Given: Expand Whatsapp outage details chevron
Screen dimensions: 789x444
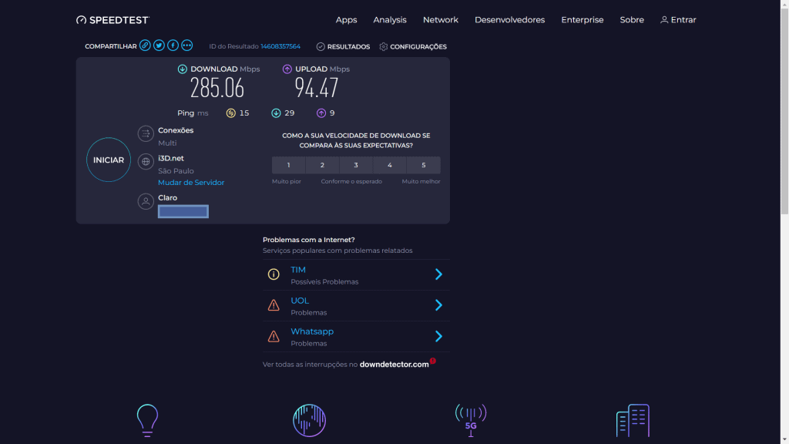Looking at the screenshot, I should pyautogui.click(x=438, y=336).
